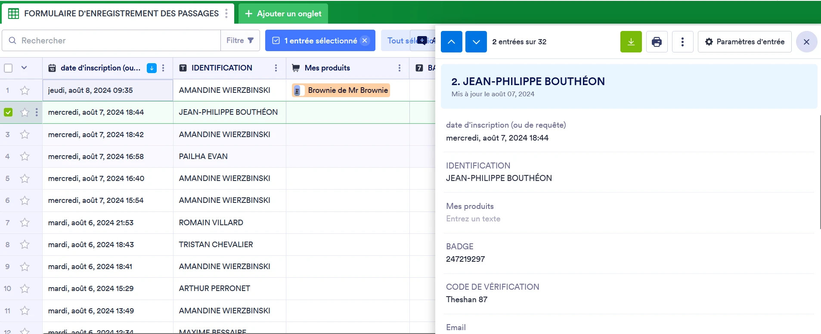821x334 pixels.
Task: Go to next entry with down arrow
Action: click(476, 42)
